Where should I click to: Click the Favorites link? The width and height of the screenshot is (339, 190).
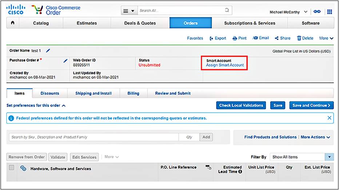[x=195, y=38]
